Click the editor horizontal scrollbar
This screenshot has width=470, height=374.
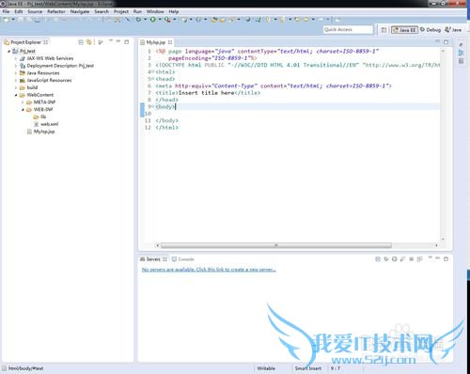click(x=275, y=245)
